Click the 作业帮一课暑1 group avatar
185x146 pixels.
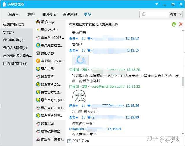click(x=38, y=139)
